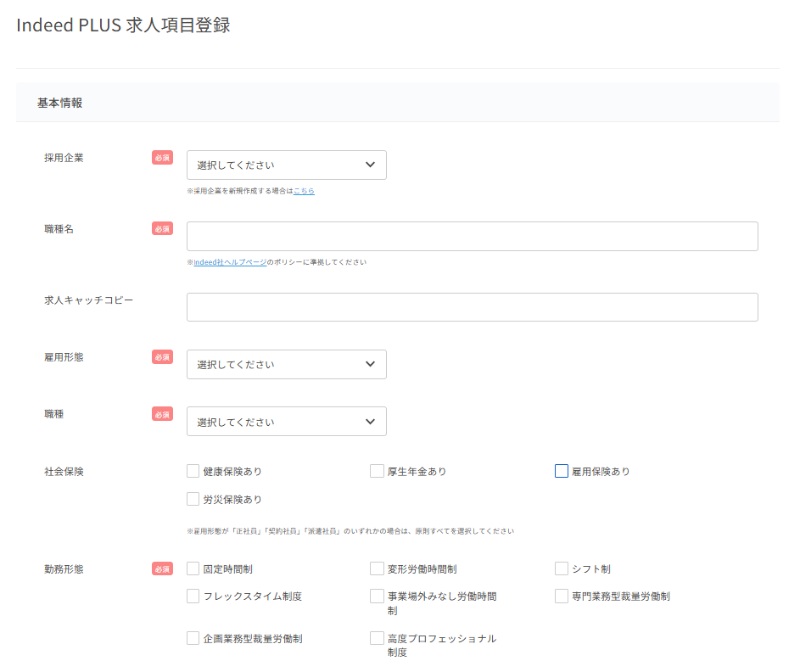Enable 高度プロフェッショナル制度 checkbox
800x672 pixels.
(x=378, y=638)
